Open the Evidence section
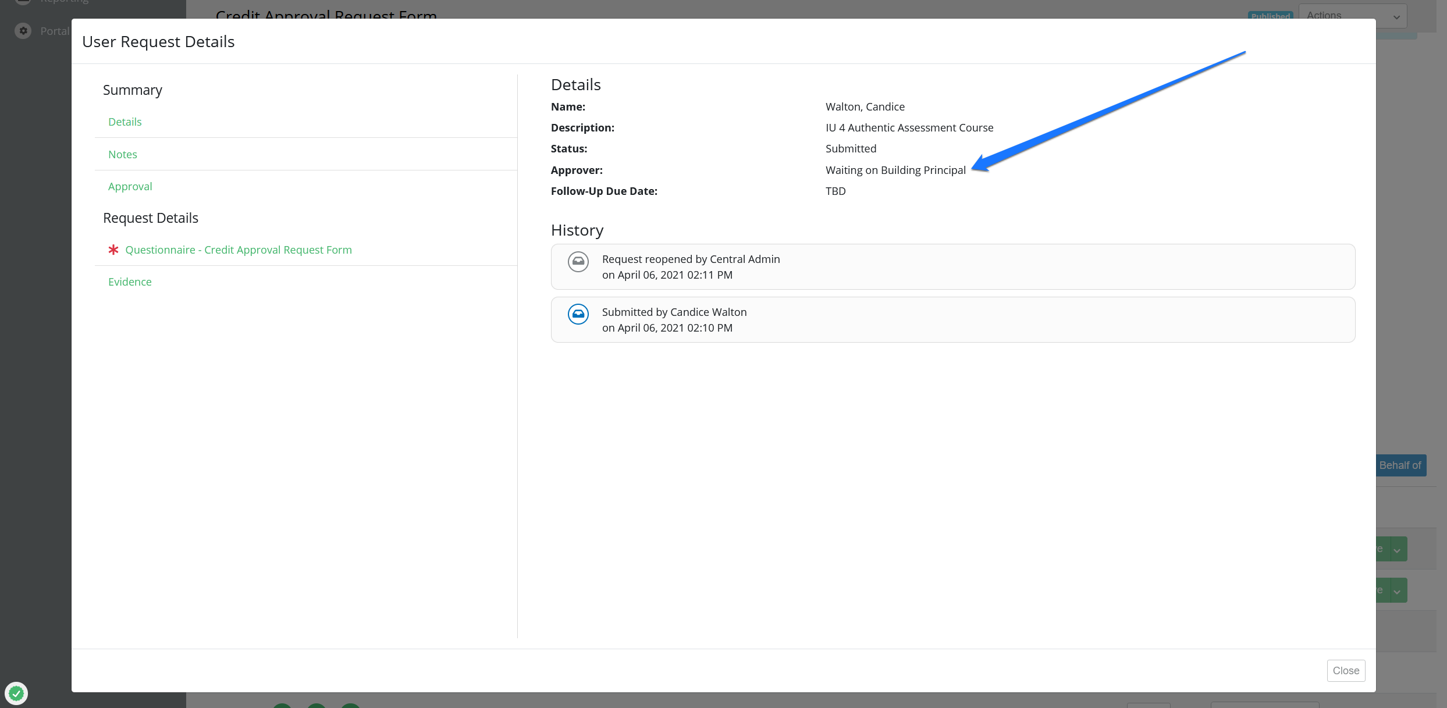Viewport: 1447px width, 708px height. (130, 282)
